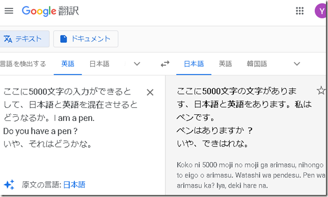Open the Y account avatar

coord(321,11)
